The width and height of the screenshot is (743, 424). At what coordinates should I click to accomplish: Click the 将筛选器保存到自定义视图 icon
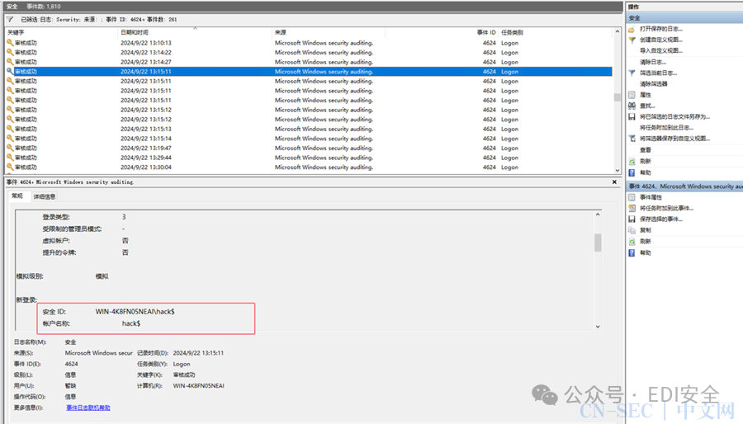(x=632, y=139)
